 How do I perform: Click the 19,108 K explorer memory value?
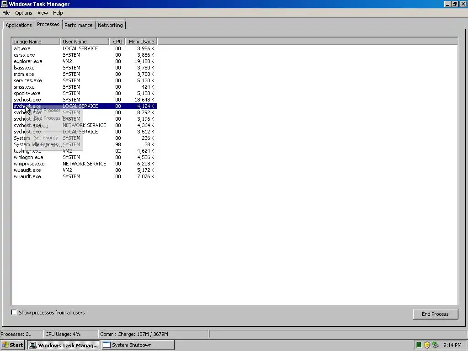pos(144,61)
